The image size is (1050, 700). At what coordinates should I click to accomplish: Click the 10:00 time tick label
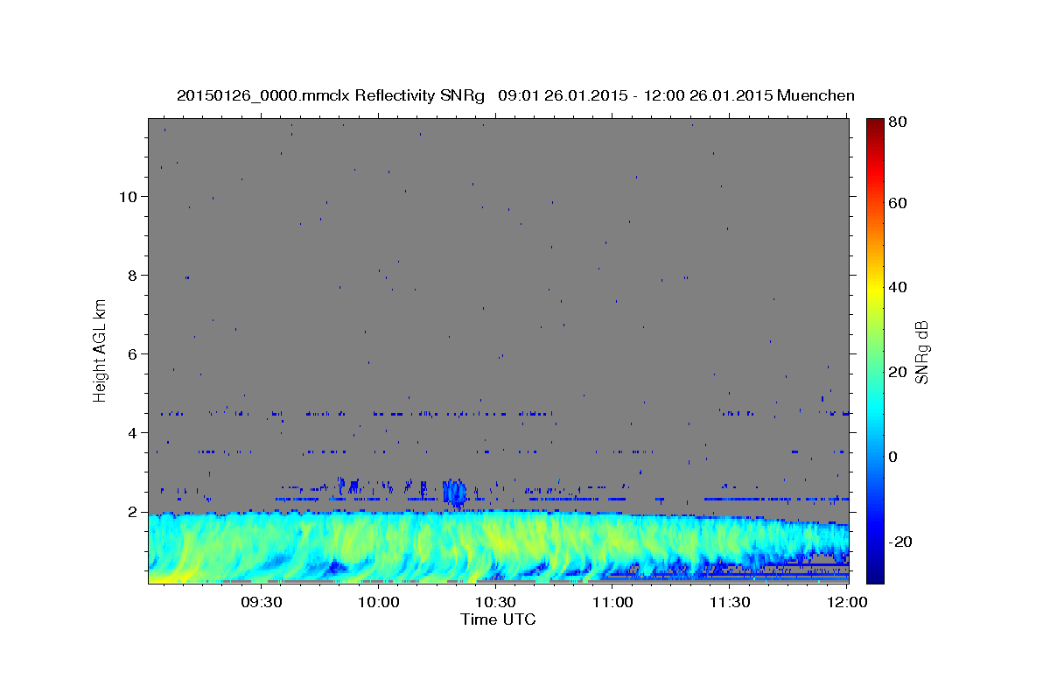pyautogui.click(x=379, y=602)
